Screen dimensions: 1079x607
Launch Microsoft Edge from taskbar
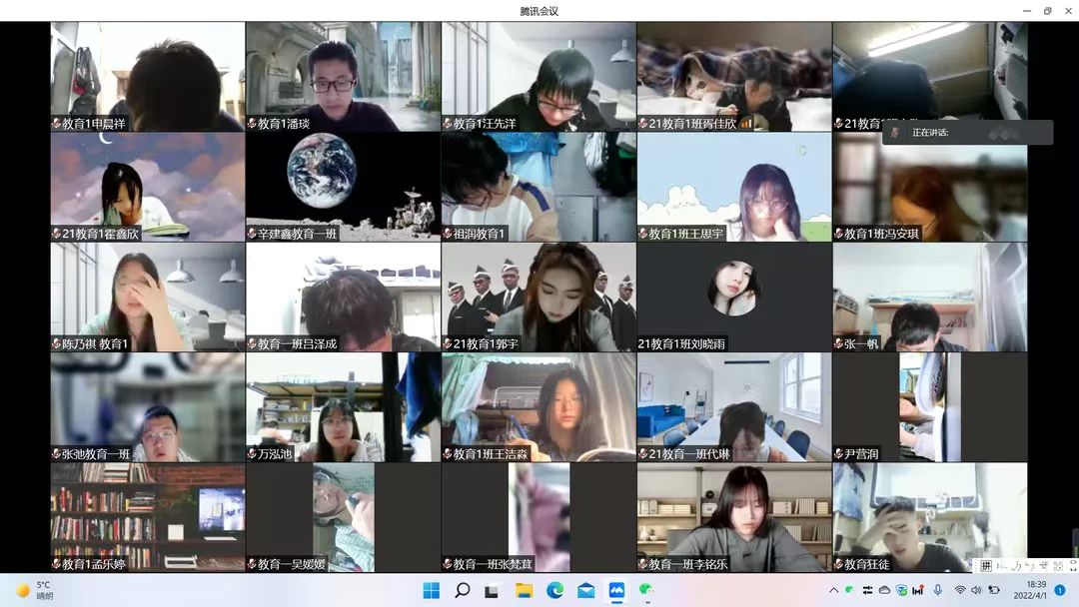[x=554, y=590]
